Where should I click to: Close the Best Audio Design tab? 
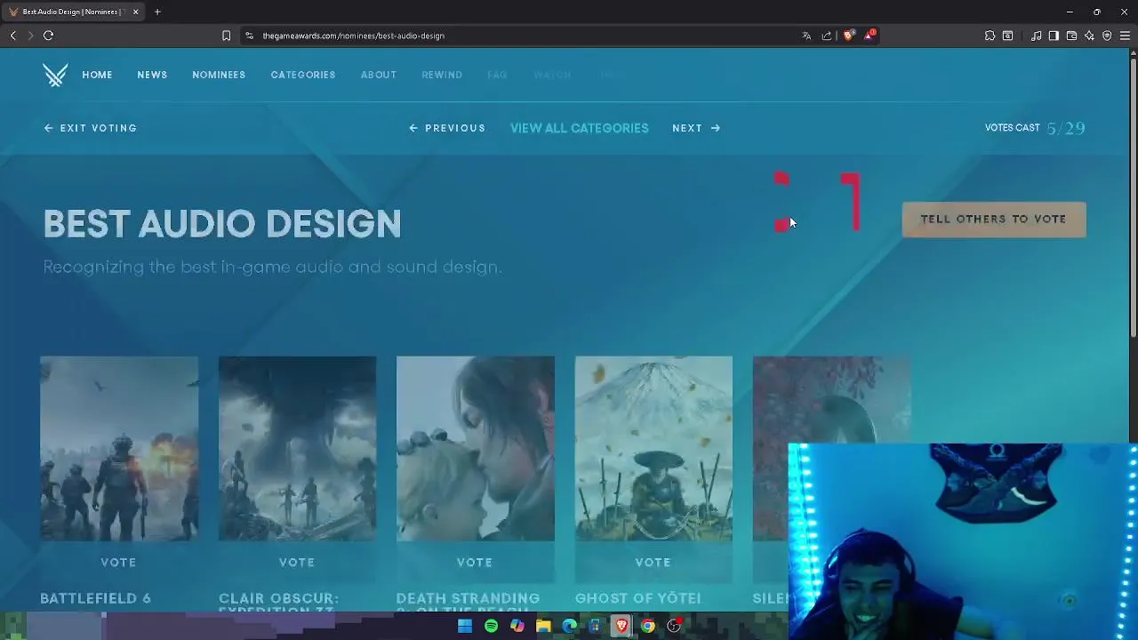[135, 12]
